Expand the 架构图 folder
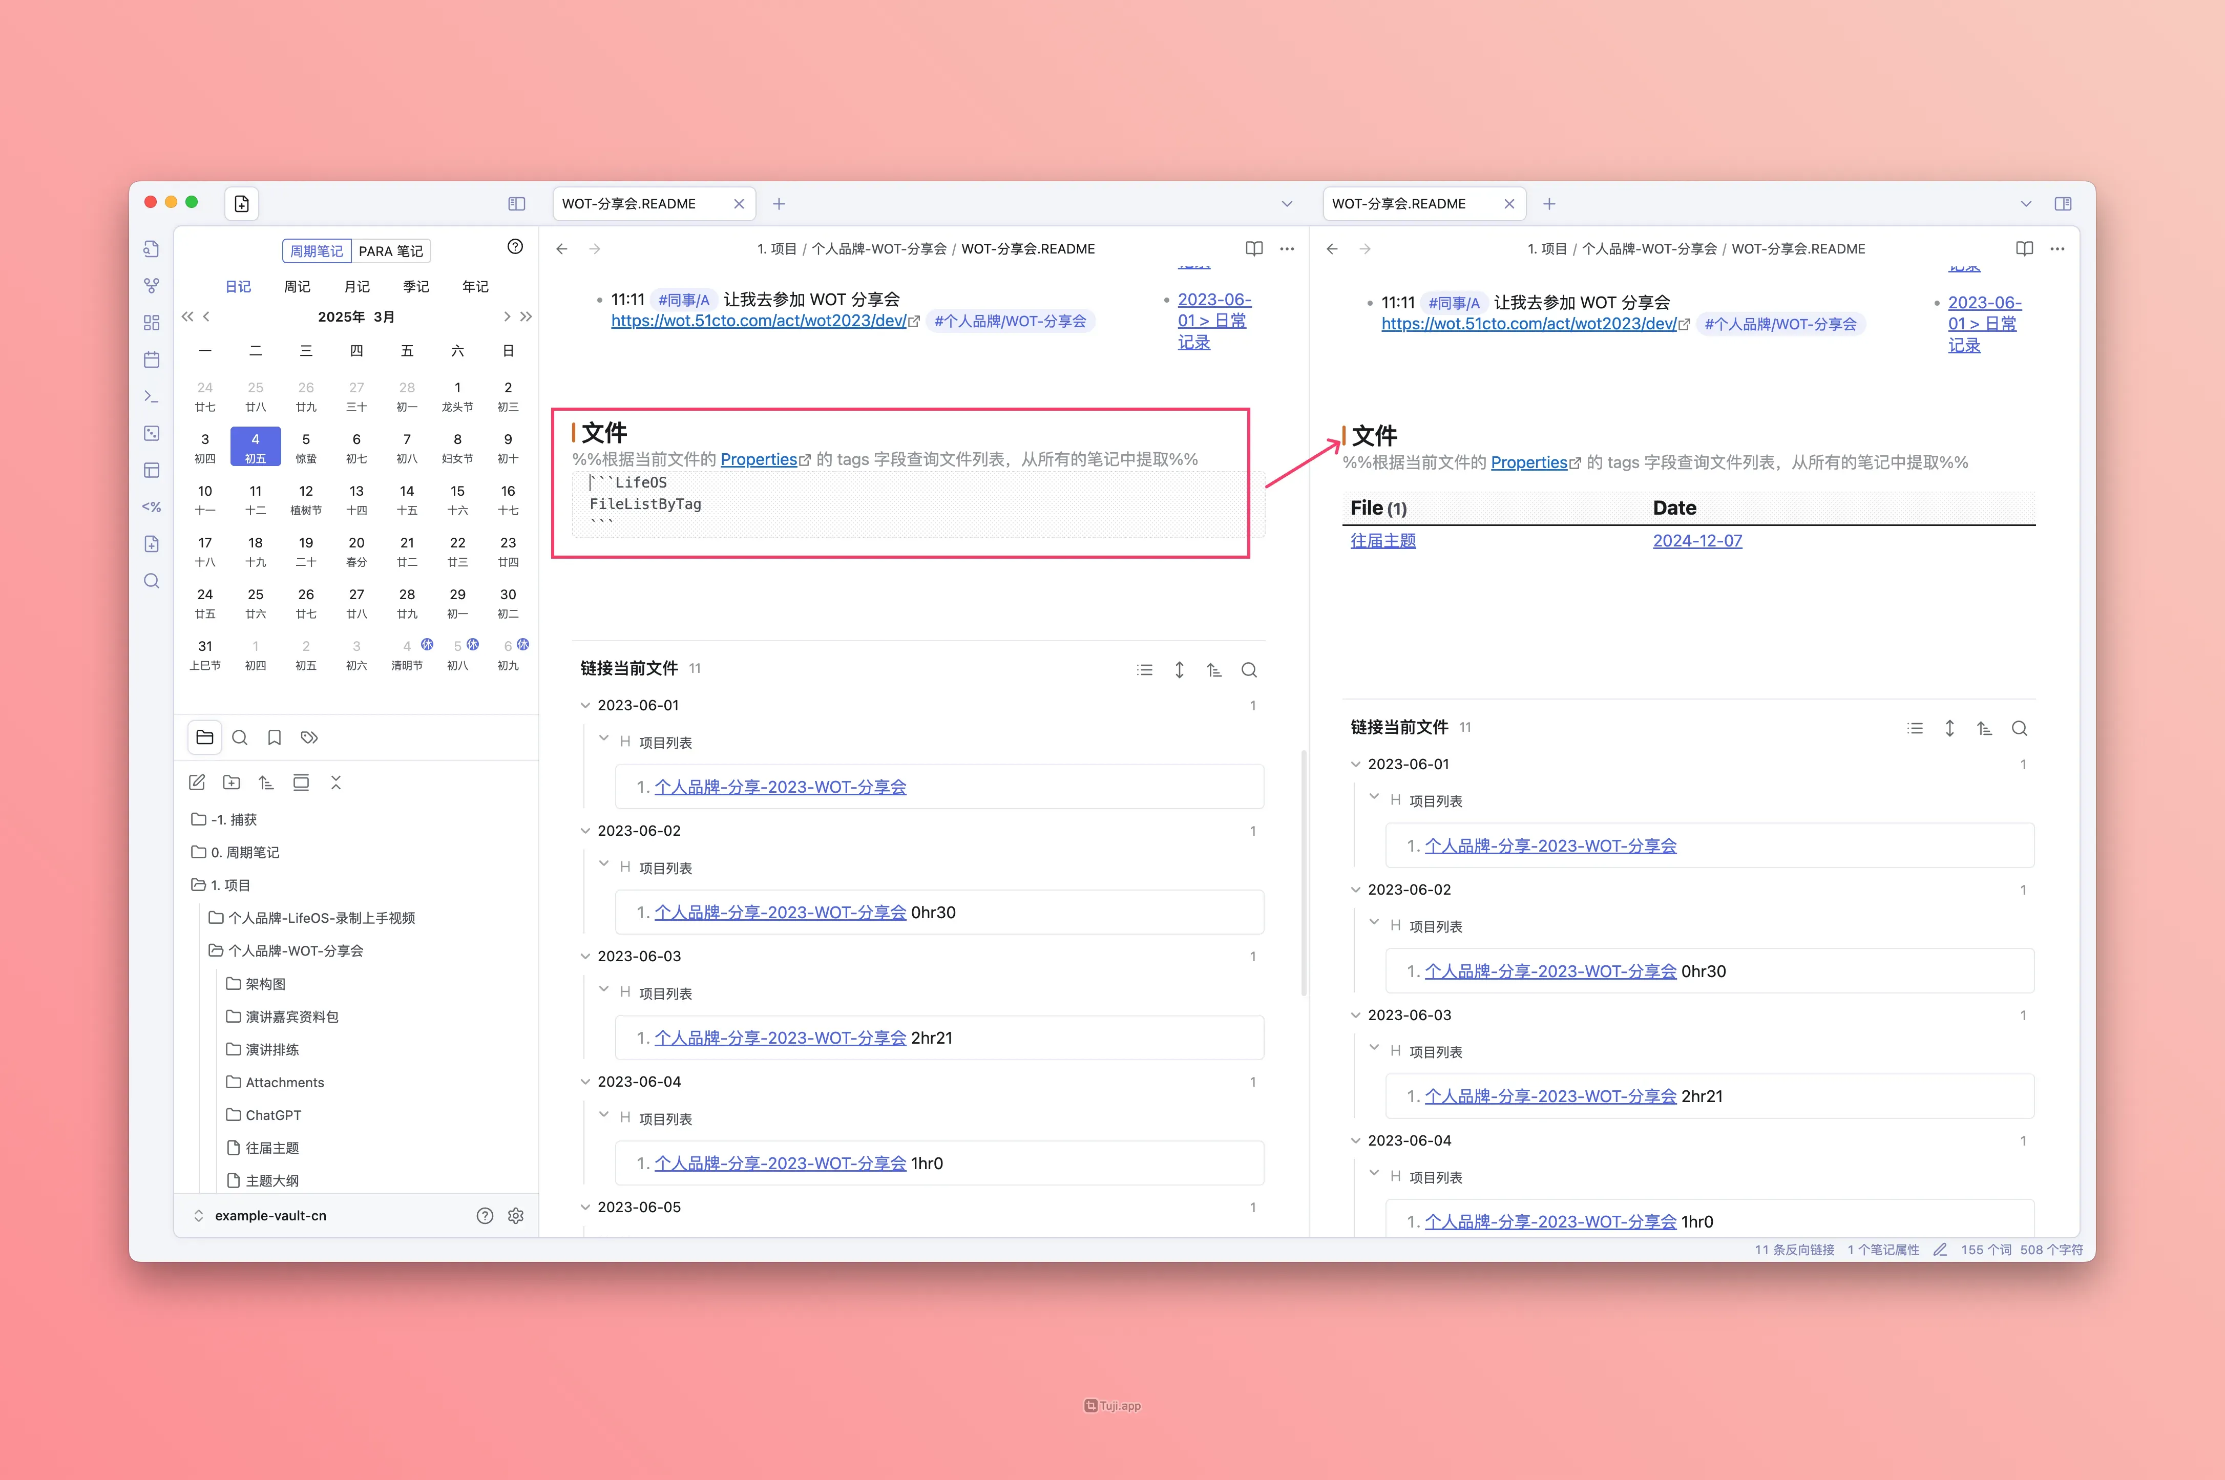Screen dimensions: 2225x1480 tap(264, 984)
